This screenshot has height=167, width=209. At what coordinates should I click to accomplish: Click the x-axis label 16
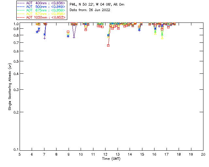click(154, 155)
